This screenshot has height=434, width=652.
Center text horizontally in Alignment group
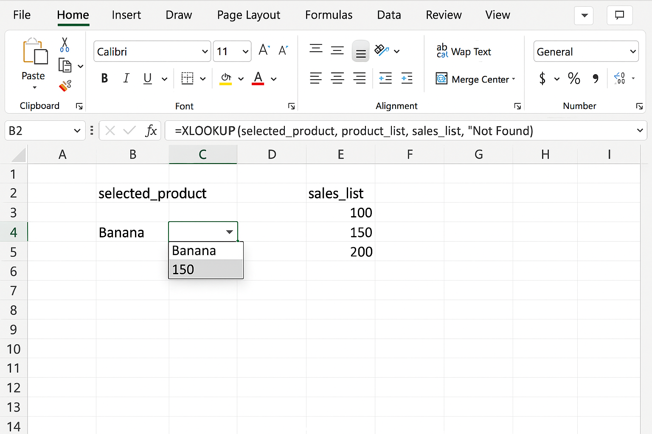click(x=337, y=78)
